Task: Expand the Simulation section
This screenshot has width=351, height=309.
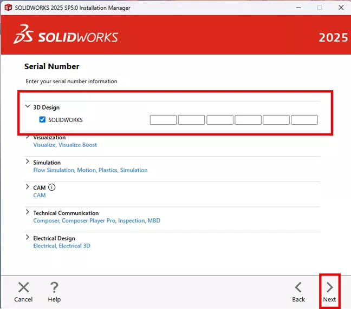Action: pos(28,162)
